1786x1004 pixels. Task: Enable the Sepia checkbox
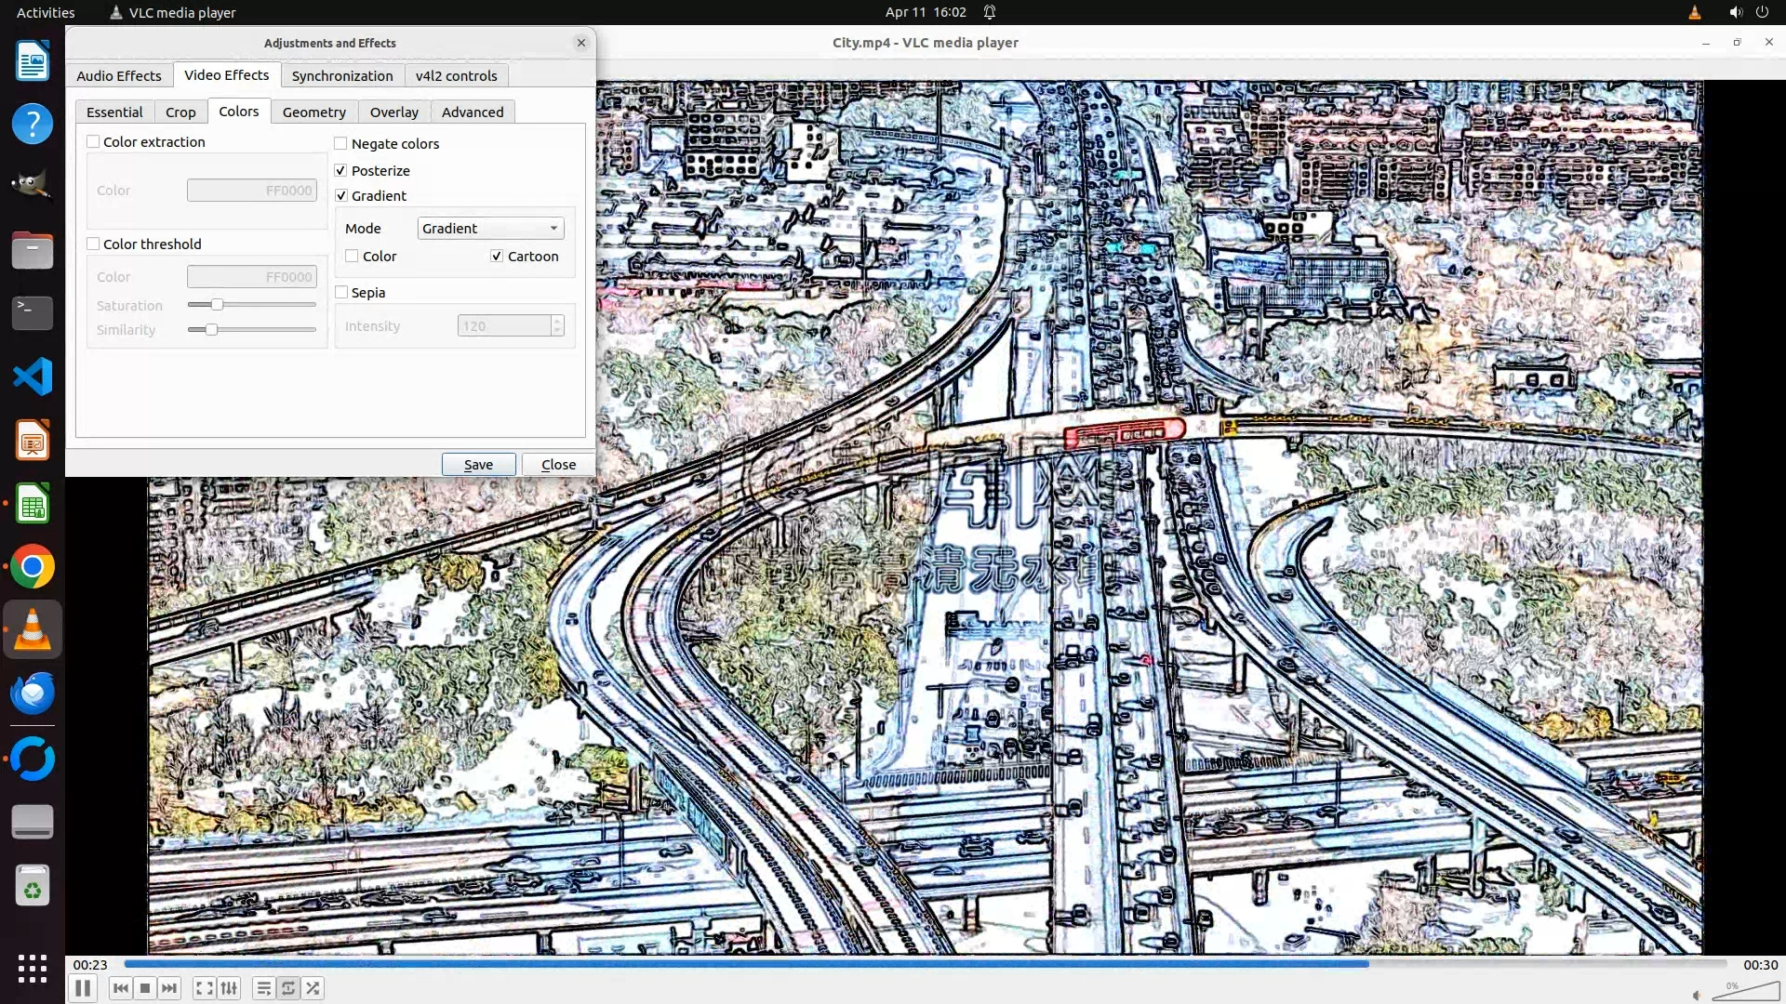[x=341, y=293]
